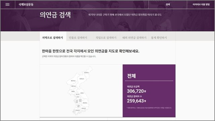This screenshot has width=215, height=121.
Task: Click the 국채보상운동 site title
Action: point(26,4)
